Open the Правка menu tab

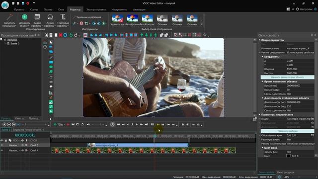48,9
